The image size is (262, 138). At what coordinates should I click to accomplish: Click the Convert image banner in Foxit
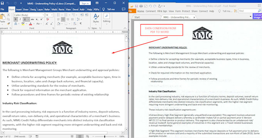click(257, 16)
